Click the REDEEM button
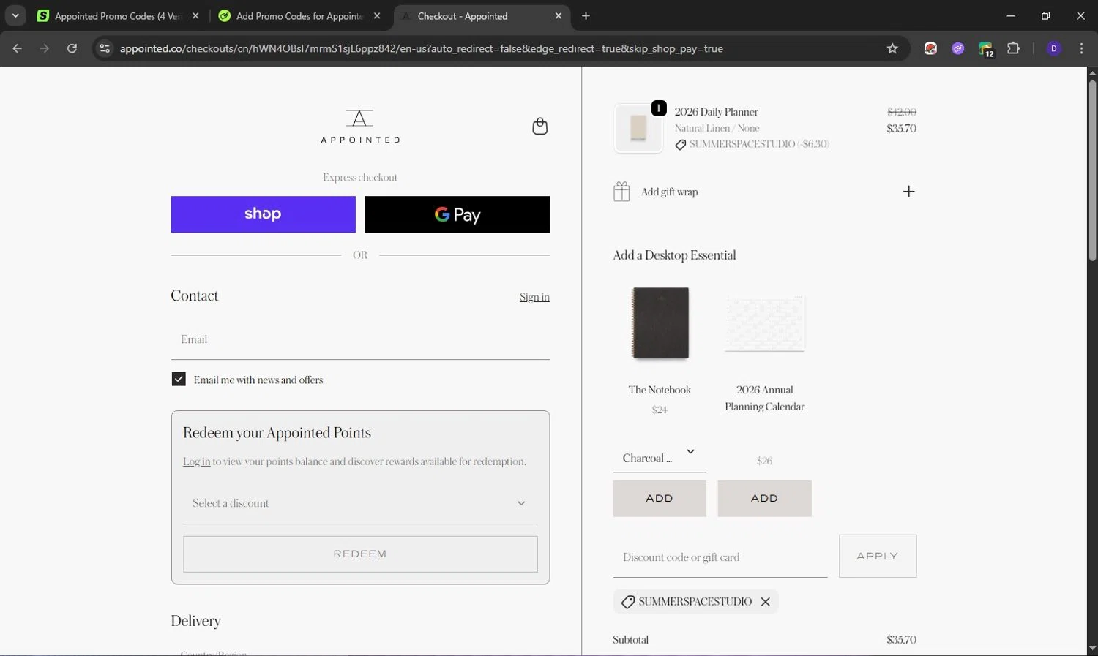The height and width of the screenshot is (656, 1098). click(x=360, y=554)
